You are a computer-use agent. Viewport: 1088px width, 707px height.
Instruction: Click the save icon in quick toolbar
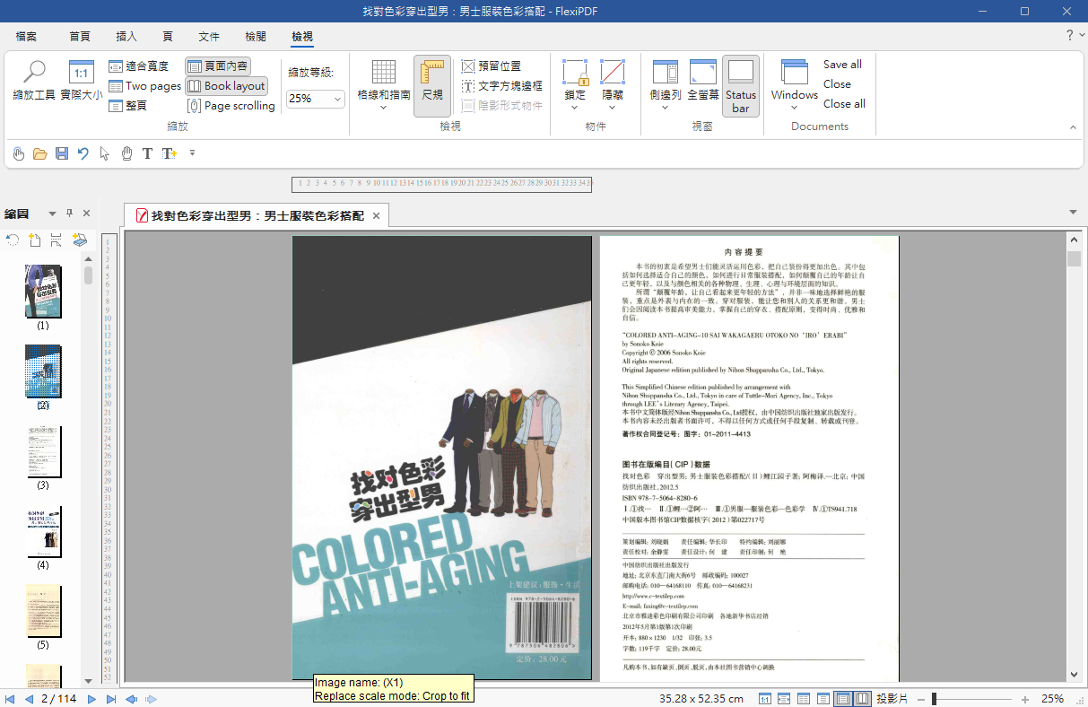coord(62,153)
